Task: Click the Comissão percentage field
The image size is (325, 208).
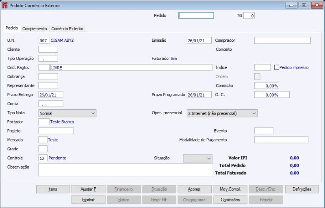Action: point(266,86)
